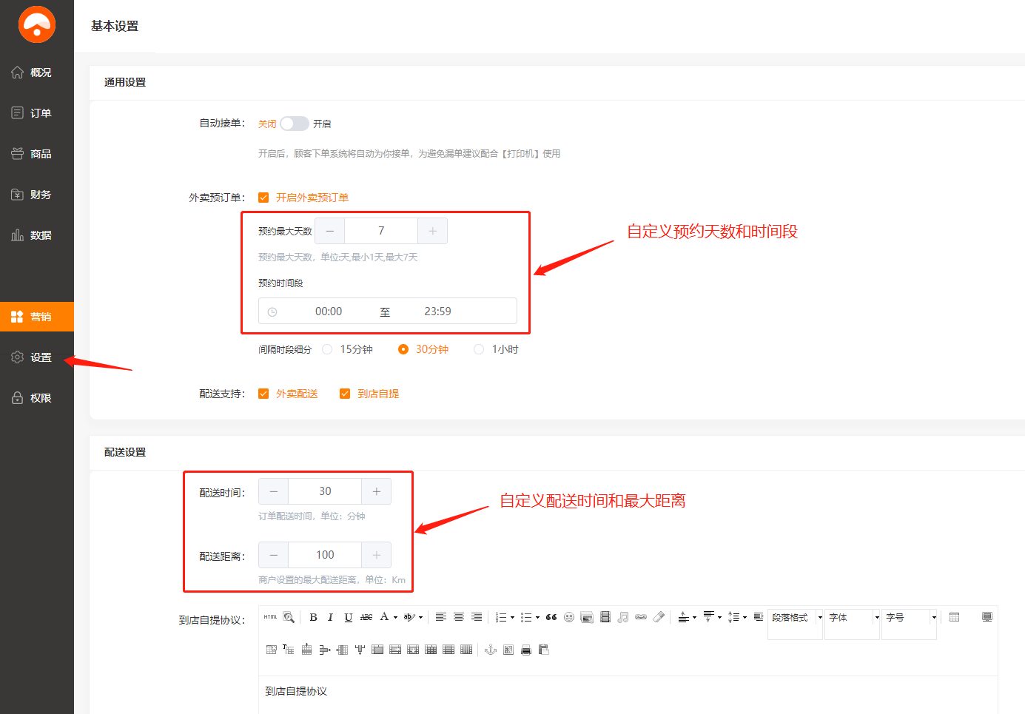
Task: Decrease the 预约最大天数 value
Action: tap(330, 231)
